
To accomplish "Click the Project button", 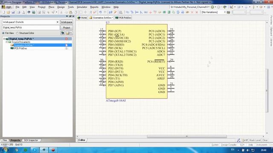I will [x=67, y=28].
